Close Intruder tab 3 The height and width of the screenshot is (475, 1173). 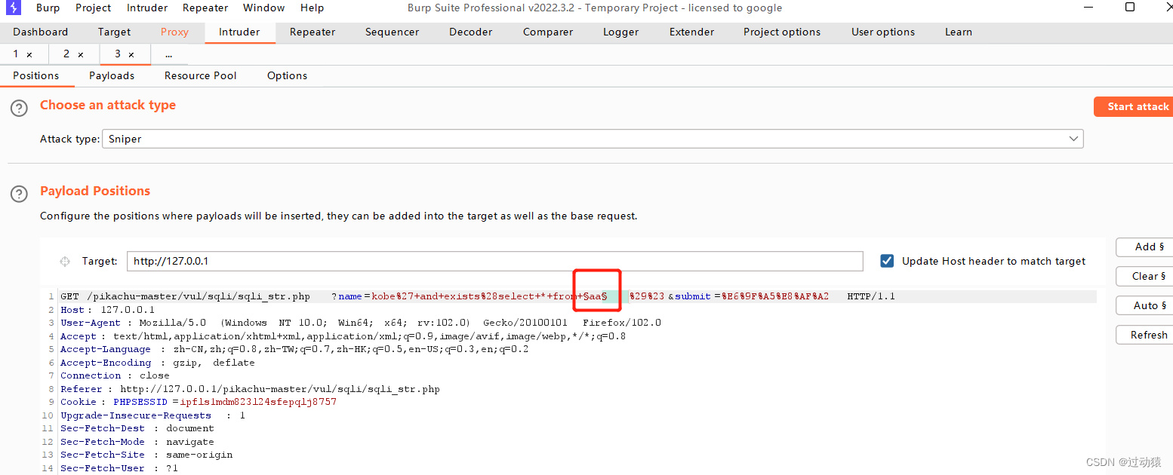131,55
